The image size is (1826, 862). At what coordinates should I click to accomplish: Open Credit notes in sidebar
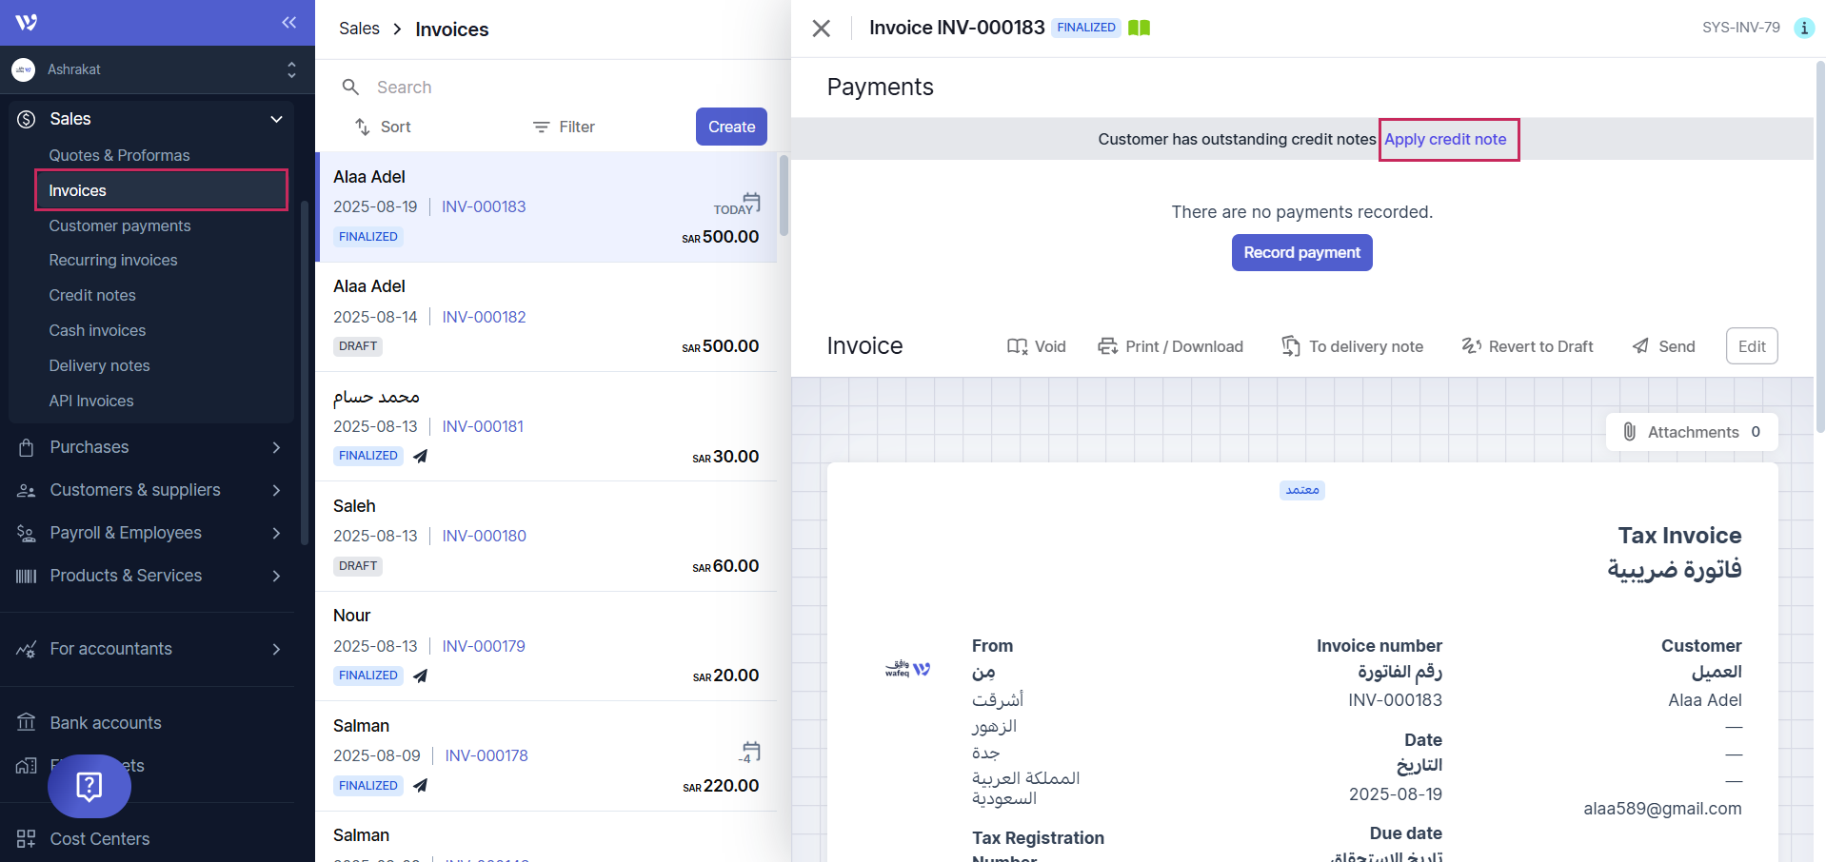pos(92,295)
